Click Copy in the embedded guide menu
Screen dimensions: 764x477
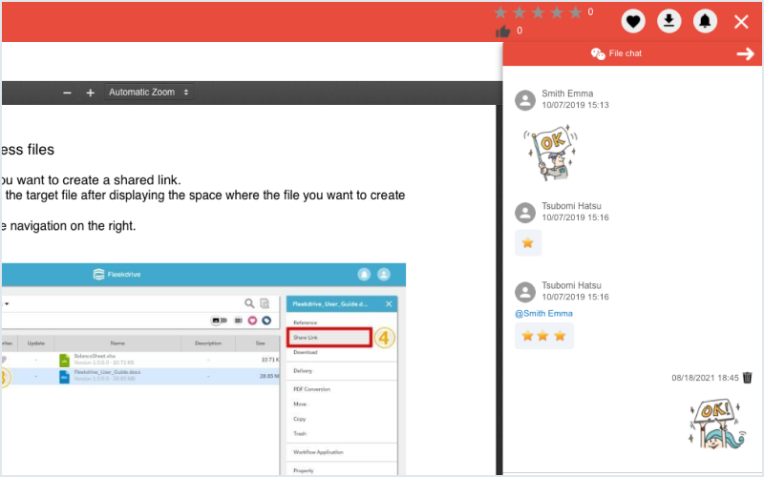[x=299, y=419]
